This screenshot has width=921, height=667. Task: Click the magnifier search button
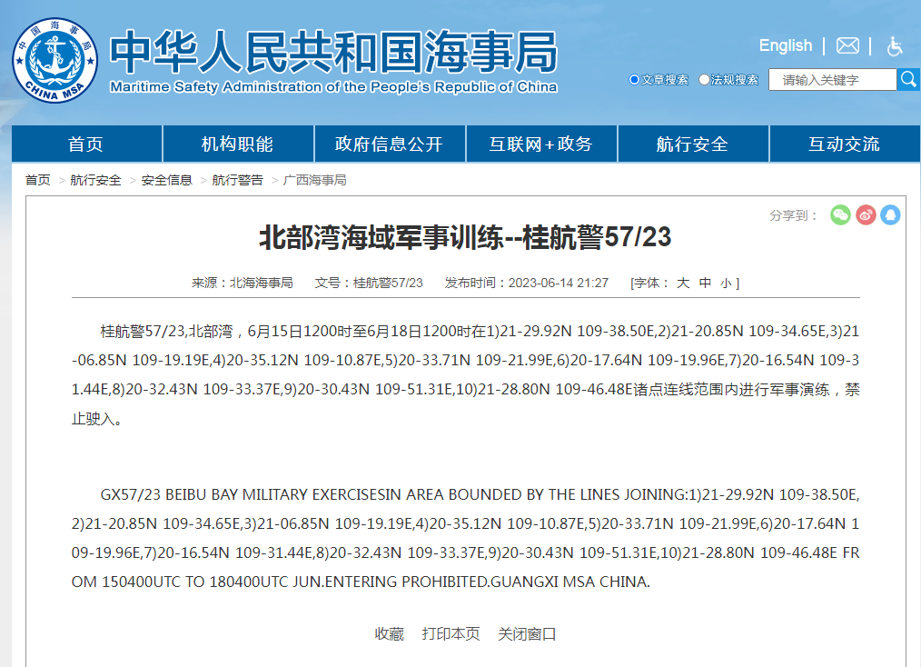click(908, 79)
